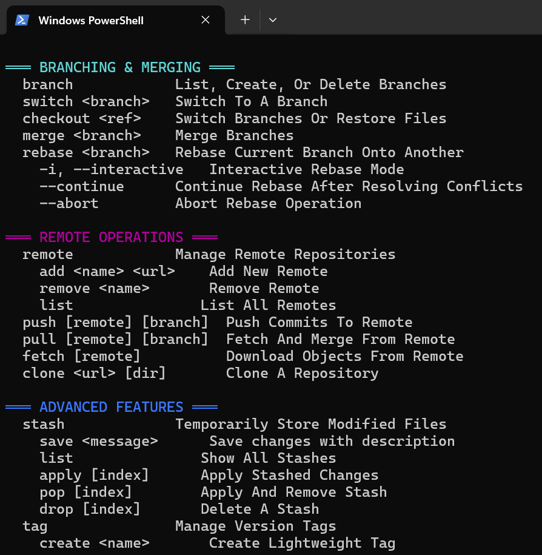Open the tab selection dropdown chevron
The height and width of the screenshot is (555, 542).
click(x=272, y=19)
